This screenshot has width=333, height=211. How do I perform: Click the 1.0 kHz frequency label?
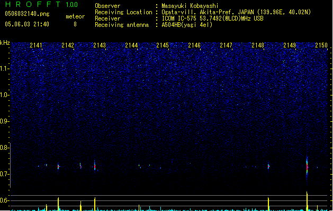coord(4,95)
